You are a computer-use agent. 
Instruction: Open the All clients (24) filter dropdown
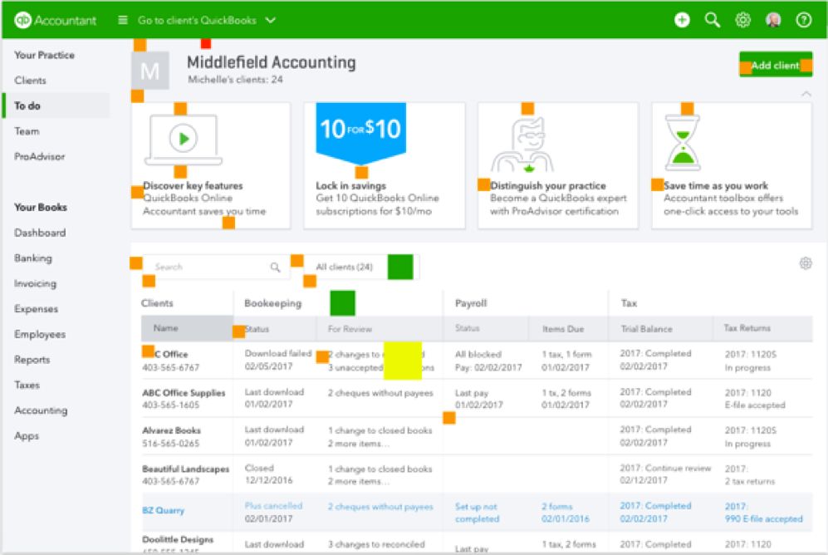click(x=355, y=267)
